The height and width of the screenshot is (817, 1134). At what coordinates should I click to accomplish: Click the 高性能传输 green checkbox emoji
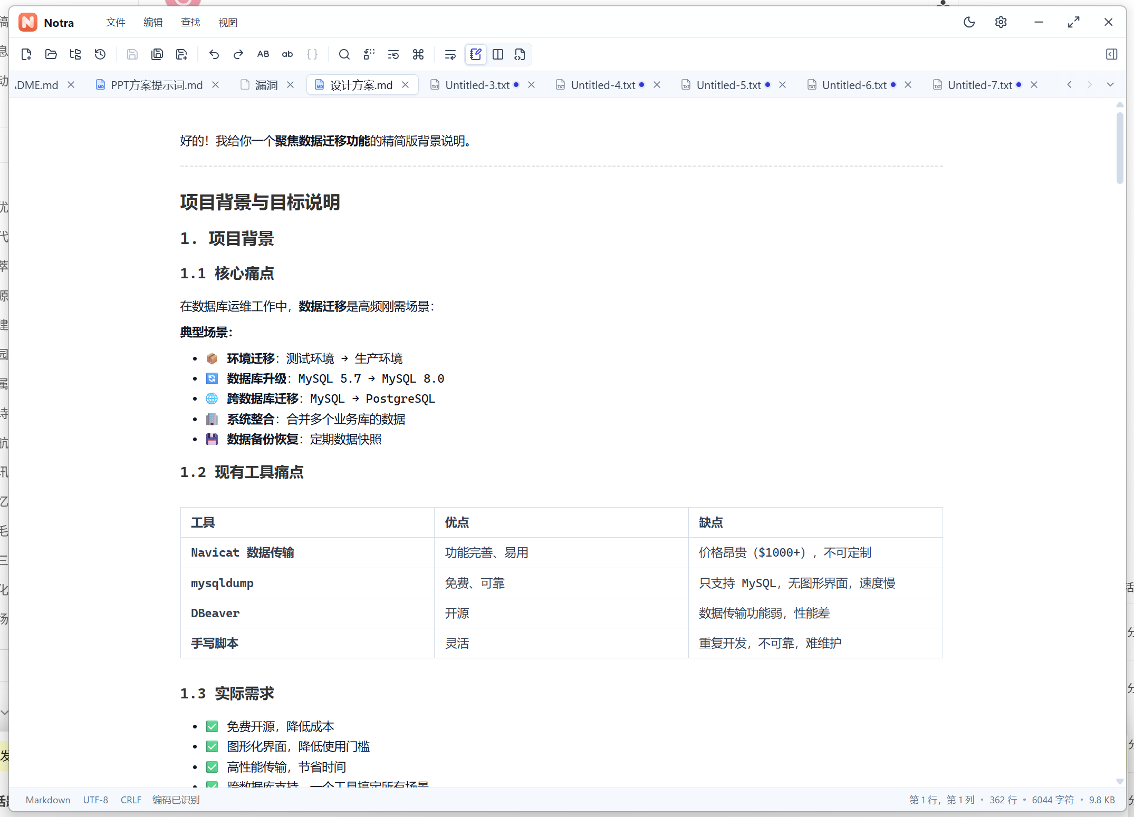click(212, 767)
